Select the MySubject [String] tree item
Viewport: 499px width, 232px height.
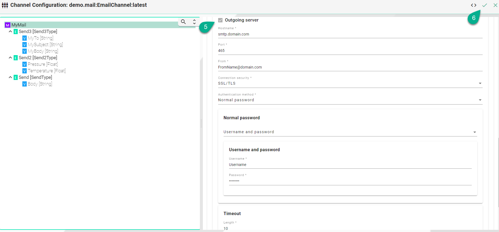point(45,45)
